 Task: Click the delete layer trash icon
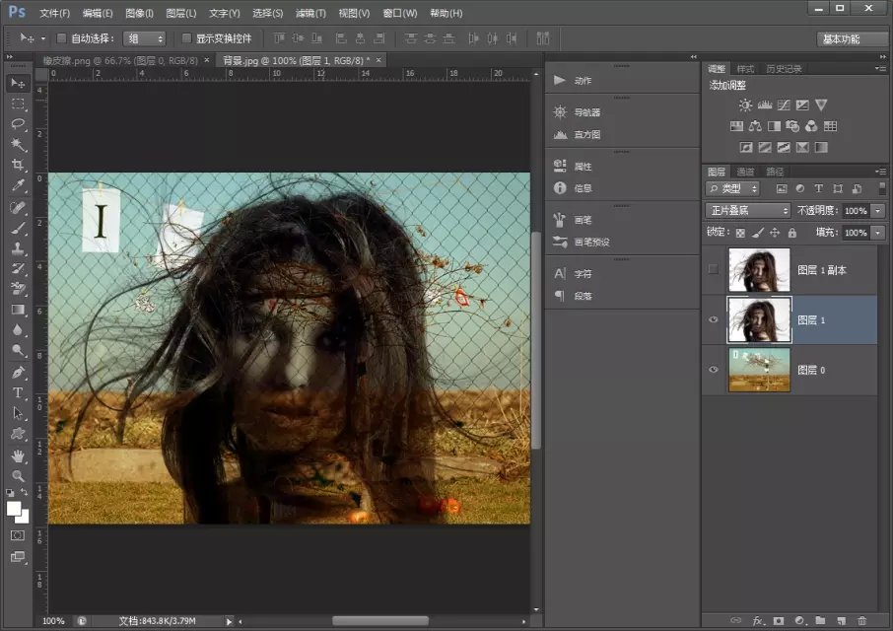coord(862,620)
